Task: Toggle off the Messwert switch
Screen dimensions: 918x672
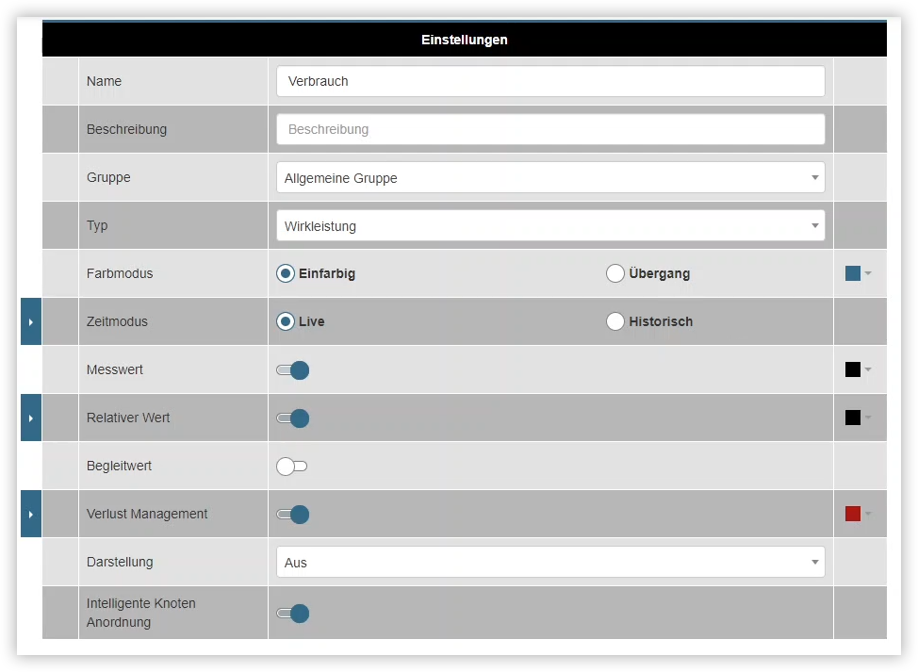Action: tap(292, 369)
